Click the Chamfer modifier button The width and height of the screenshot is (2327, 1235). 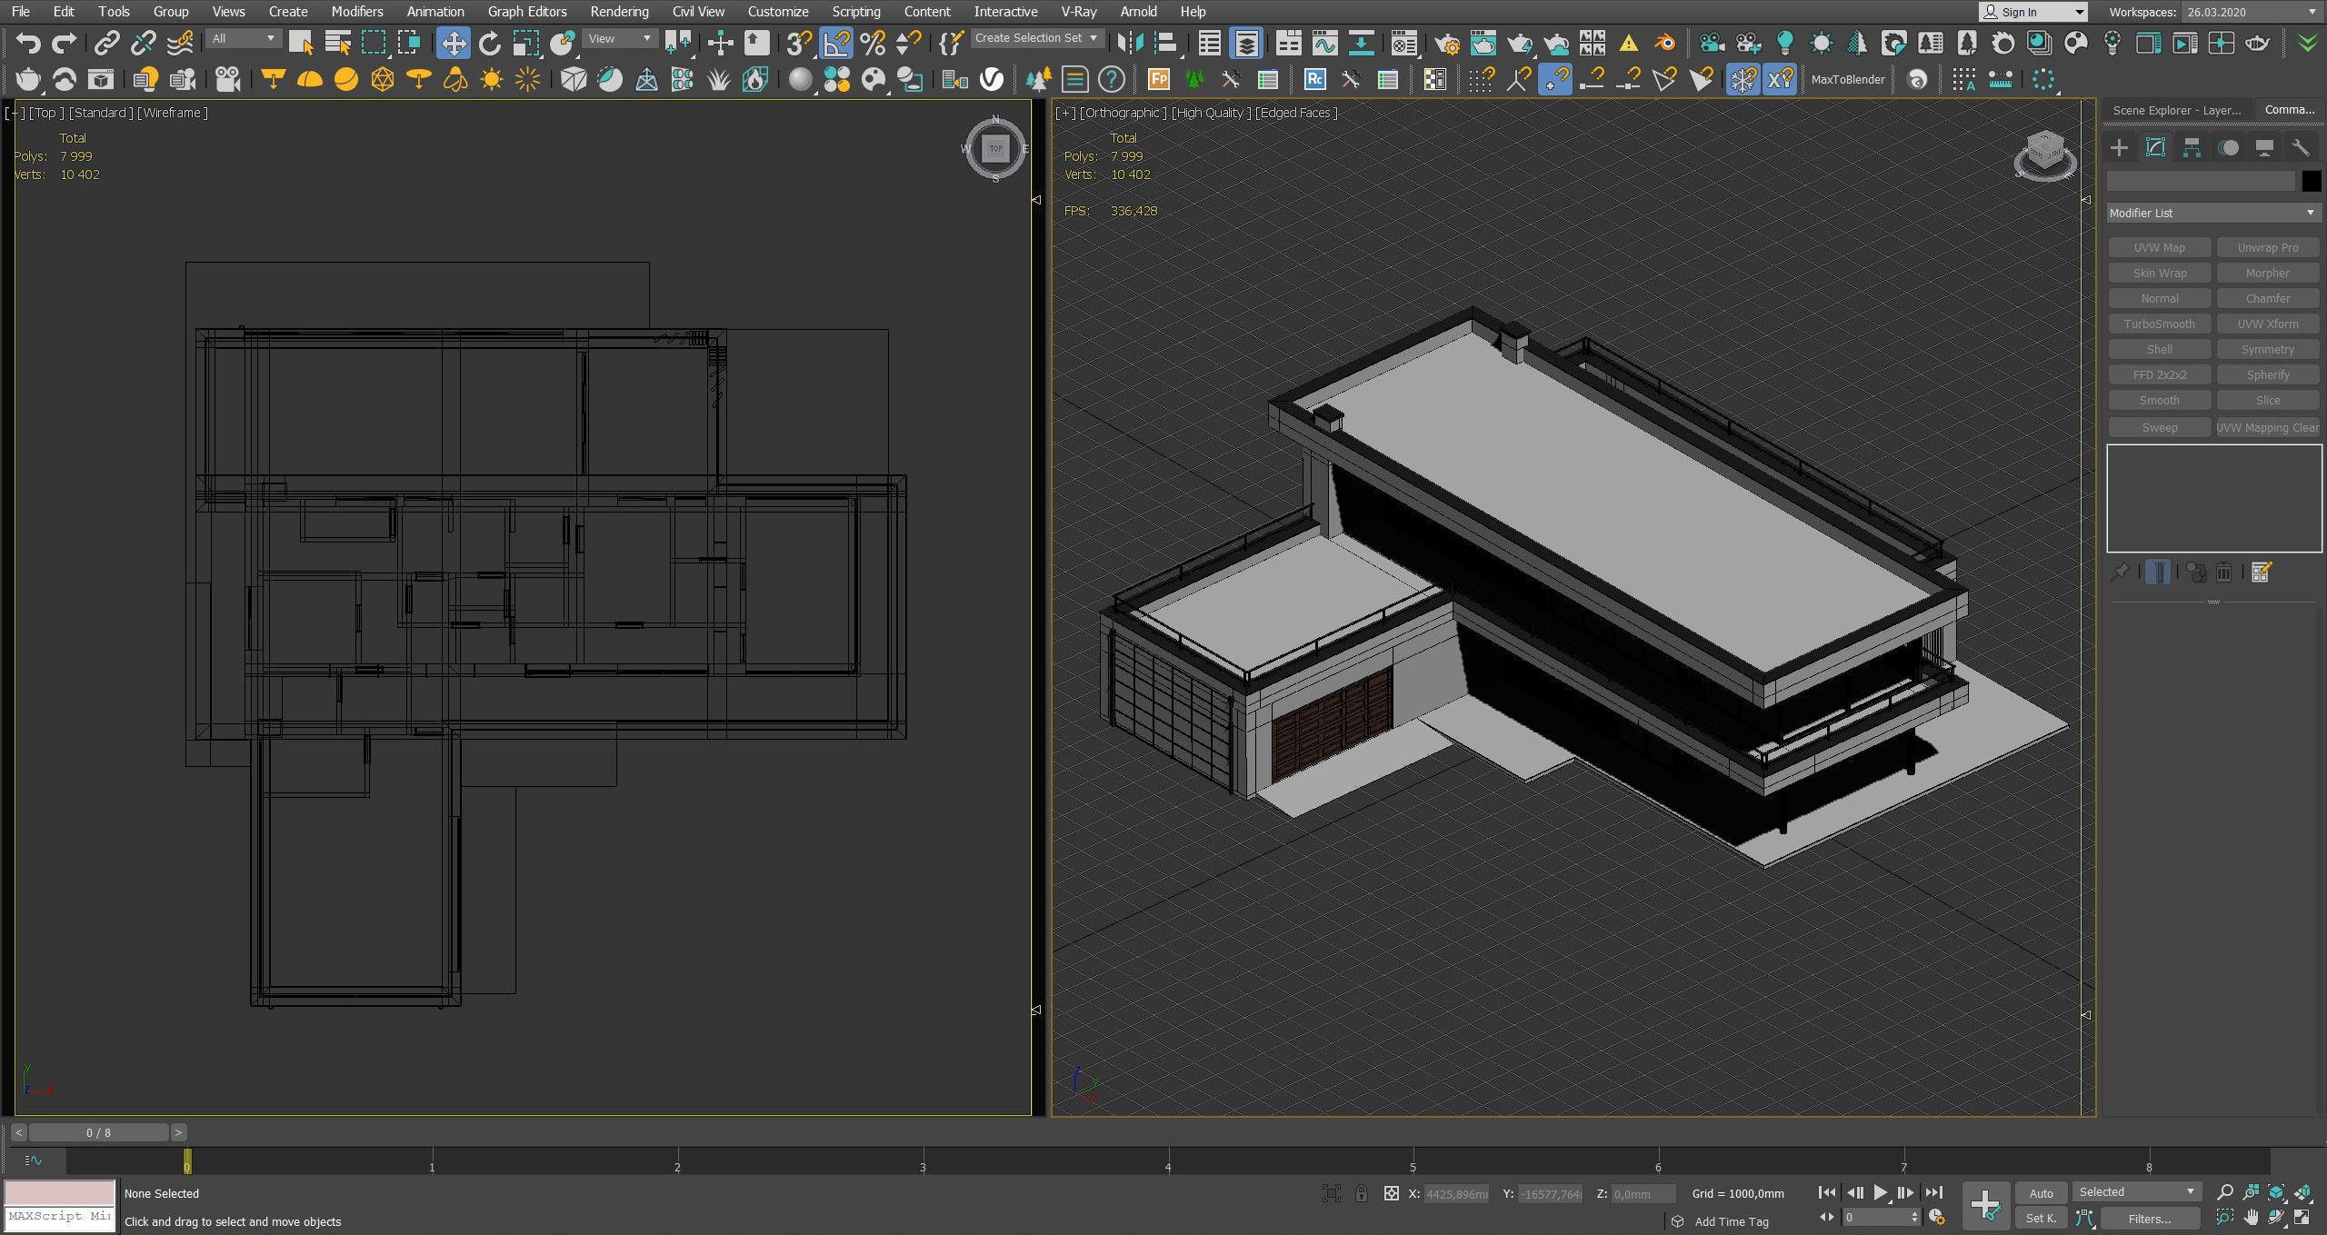[2268, 298]
